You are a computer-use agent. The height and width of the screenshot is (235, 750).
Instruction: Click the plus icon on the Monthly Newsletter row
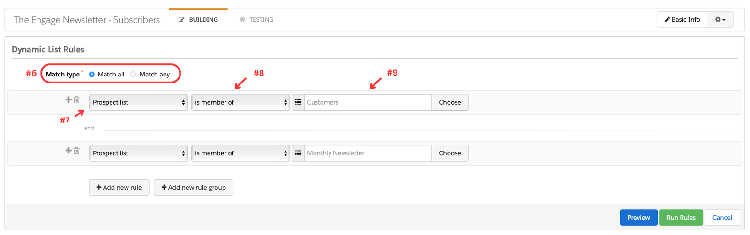(x=68, y=150)
